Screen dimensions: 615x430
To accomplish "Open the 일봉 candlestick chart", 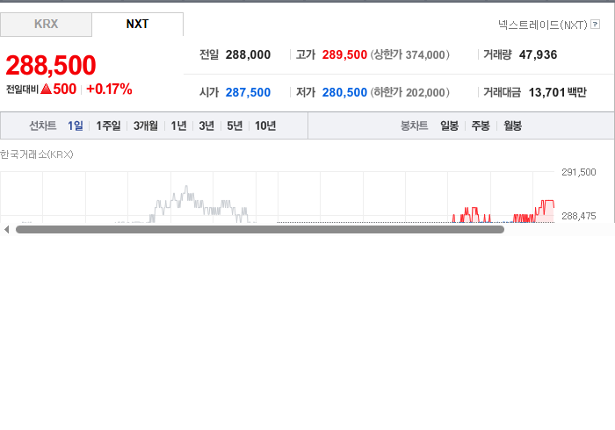I will click(x=450, y=125).
